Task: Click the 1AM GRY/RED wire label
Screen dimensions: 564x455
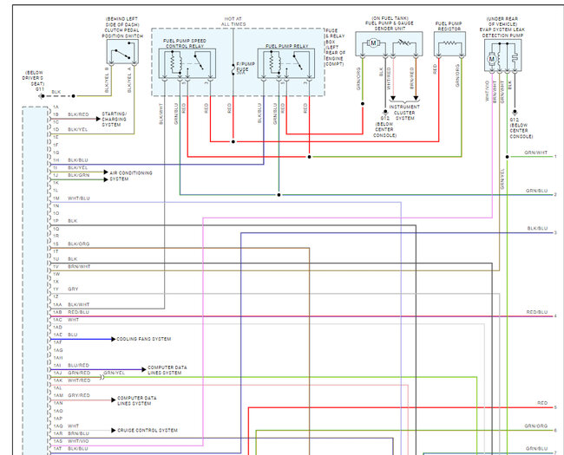Action: pos(79,396)
